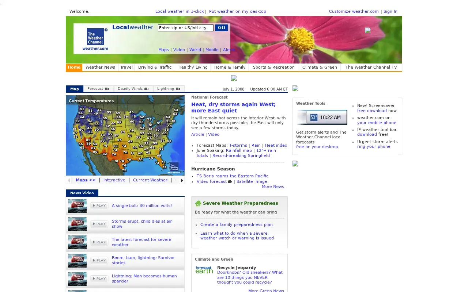Click the GO search button

pos(221,28)
